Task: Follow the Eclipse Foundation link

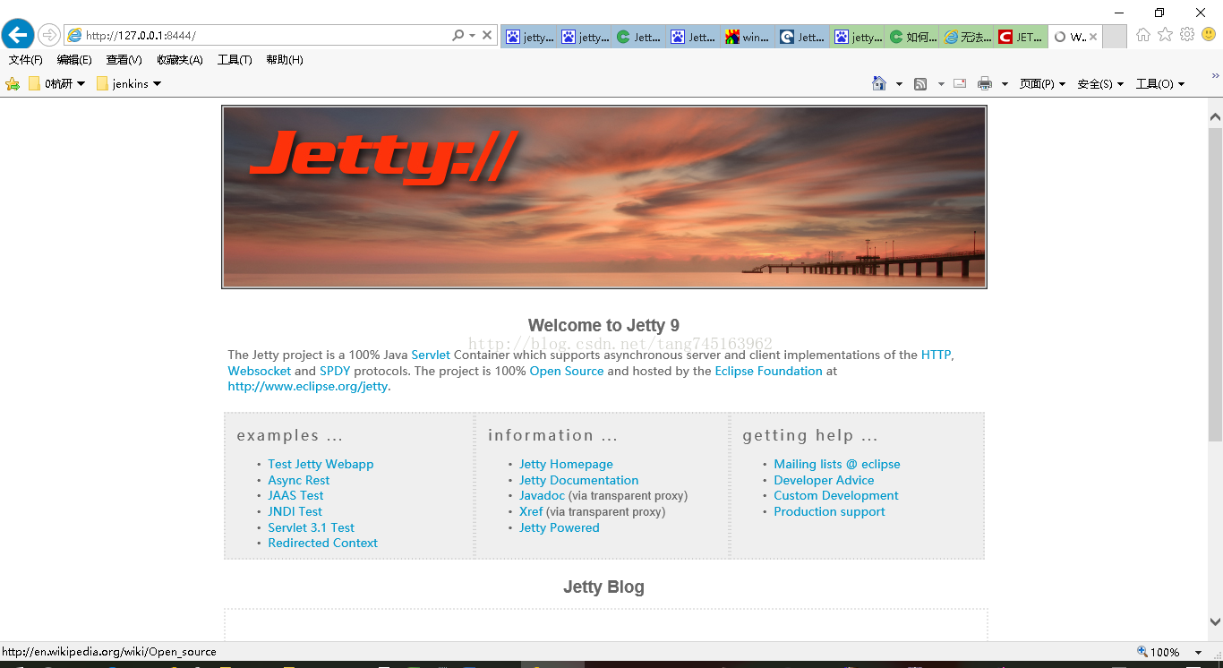Action: coord(768,371)
